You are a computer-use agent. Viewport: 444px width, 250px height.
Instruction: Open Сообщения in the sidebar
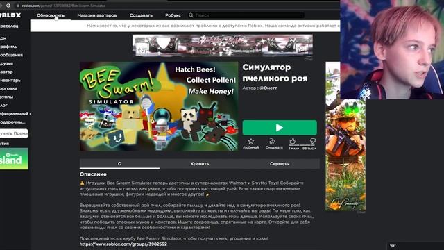coord(11,55)
